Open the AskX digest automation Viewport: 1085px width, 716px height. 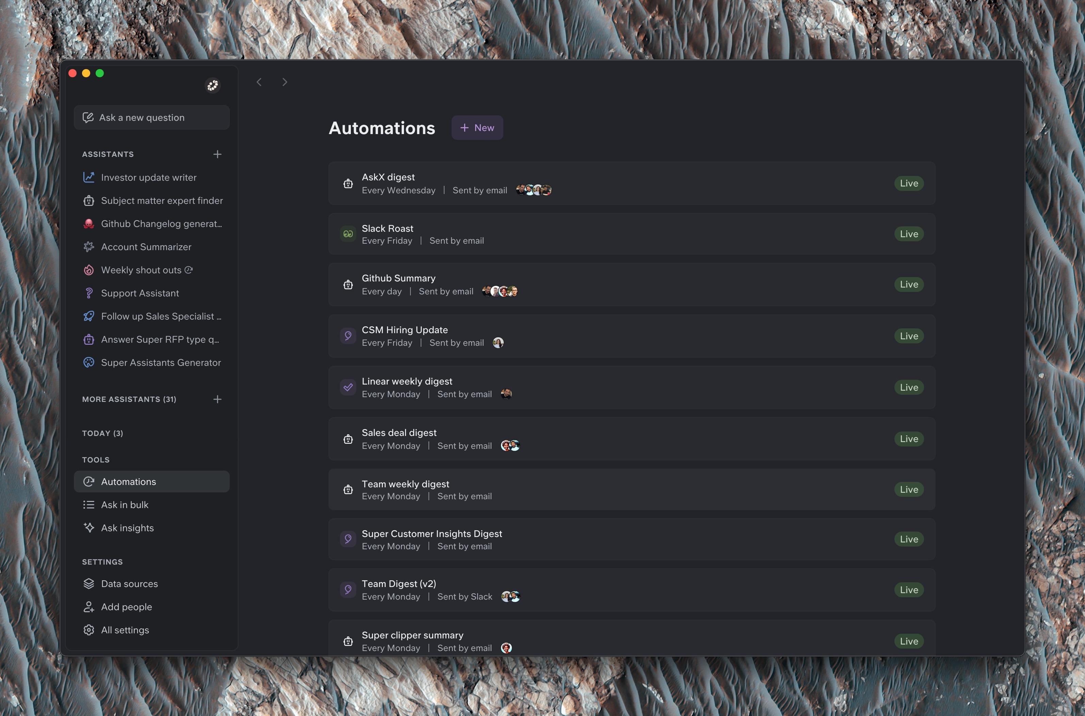[x=632, y=183]
